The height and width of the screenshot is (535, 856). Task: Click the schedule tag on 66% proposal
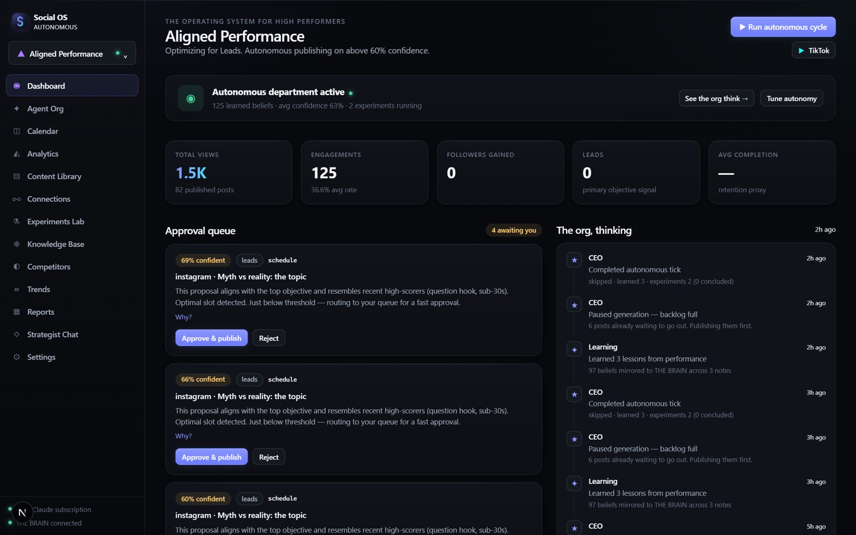282,379
